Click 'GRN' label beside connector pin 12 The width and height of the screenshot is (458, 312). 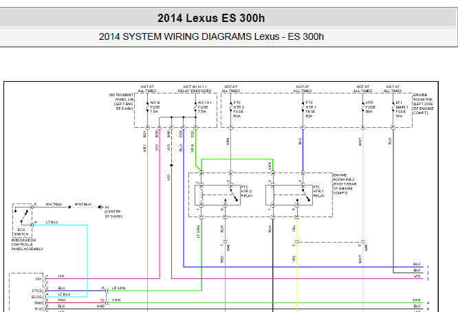116,300
